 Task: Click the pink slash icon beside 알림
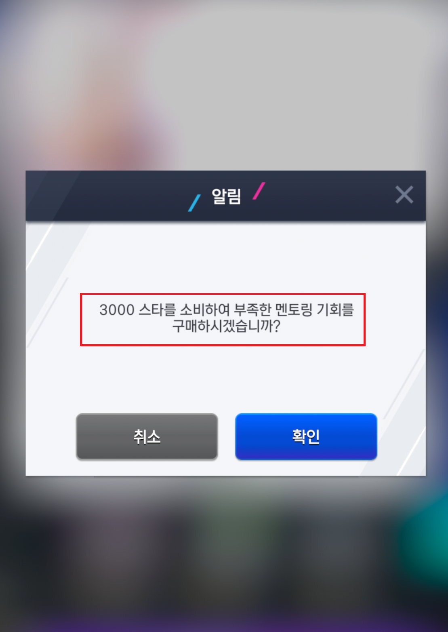click(x=259, y=191)
